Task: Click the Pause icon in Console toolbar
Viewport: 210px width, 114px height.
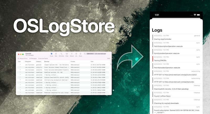Action: click(51, 54)
